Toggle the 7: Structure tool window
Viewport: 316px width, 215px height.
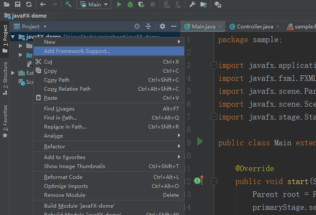[x=5, y=78]
